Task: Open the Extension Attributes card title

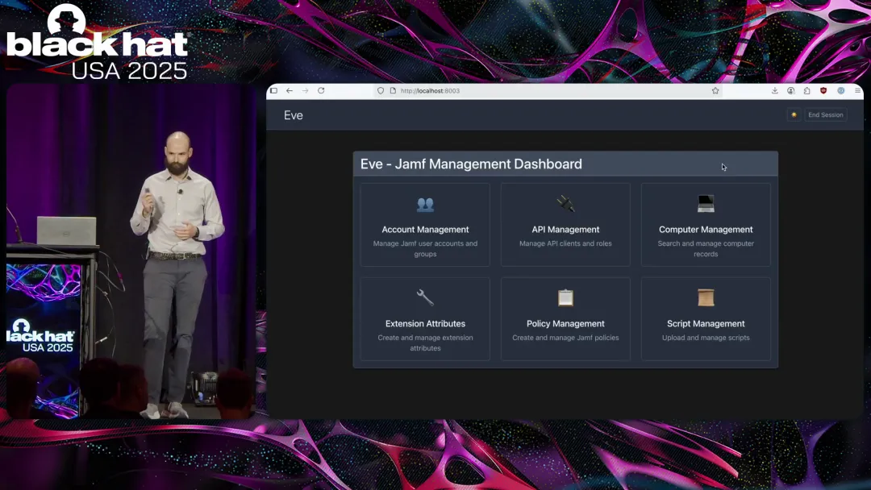Action: click(x=425, y=323)
